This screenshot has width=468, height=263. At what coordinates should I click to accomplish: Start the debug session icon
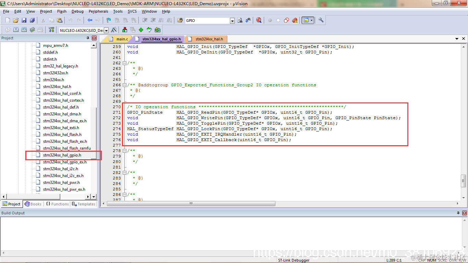click(x=259, y=20)
